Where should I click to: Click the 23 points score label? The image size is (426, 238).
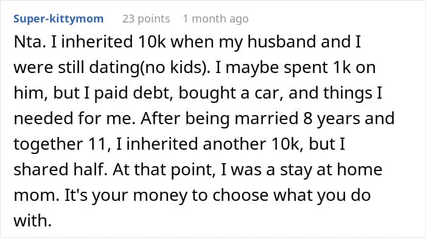pyautogui.click(x=146, y=19)
